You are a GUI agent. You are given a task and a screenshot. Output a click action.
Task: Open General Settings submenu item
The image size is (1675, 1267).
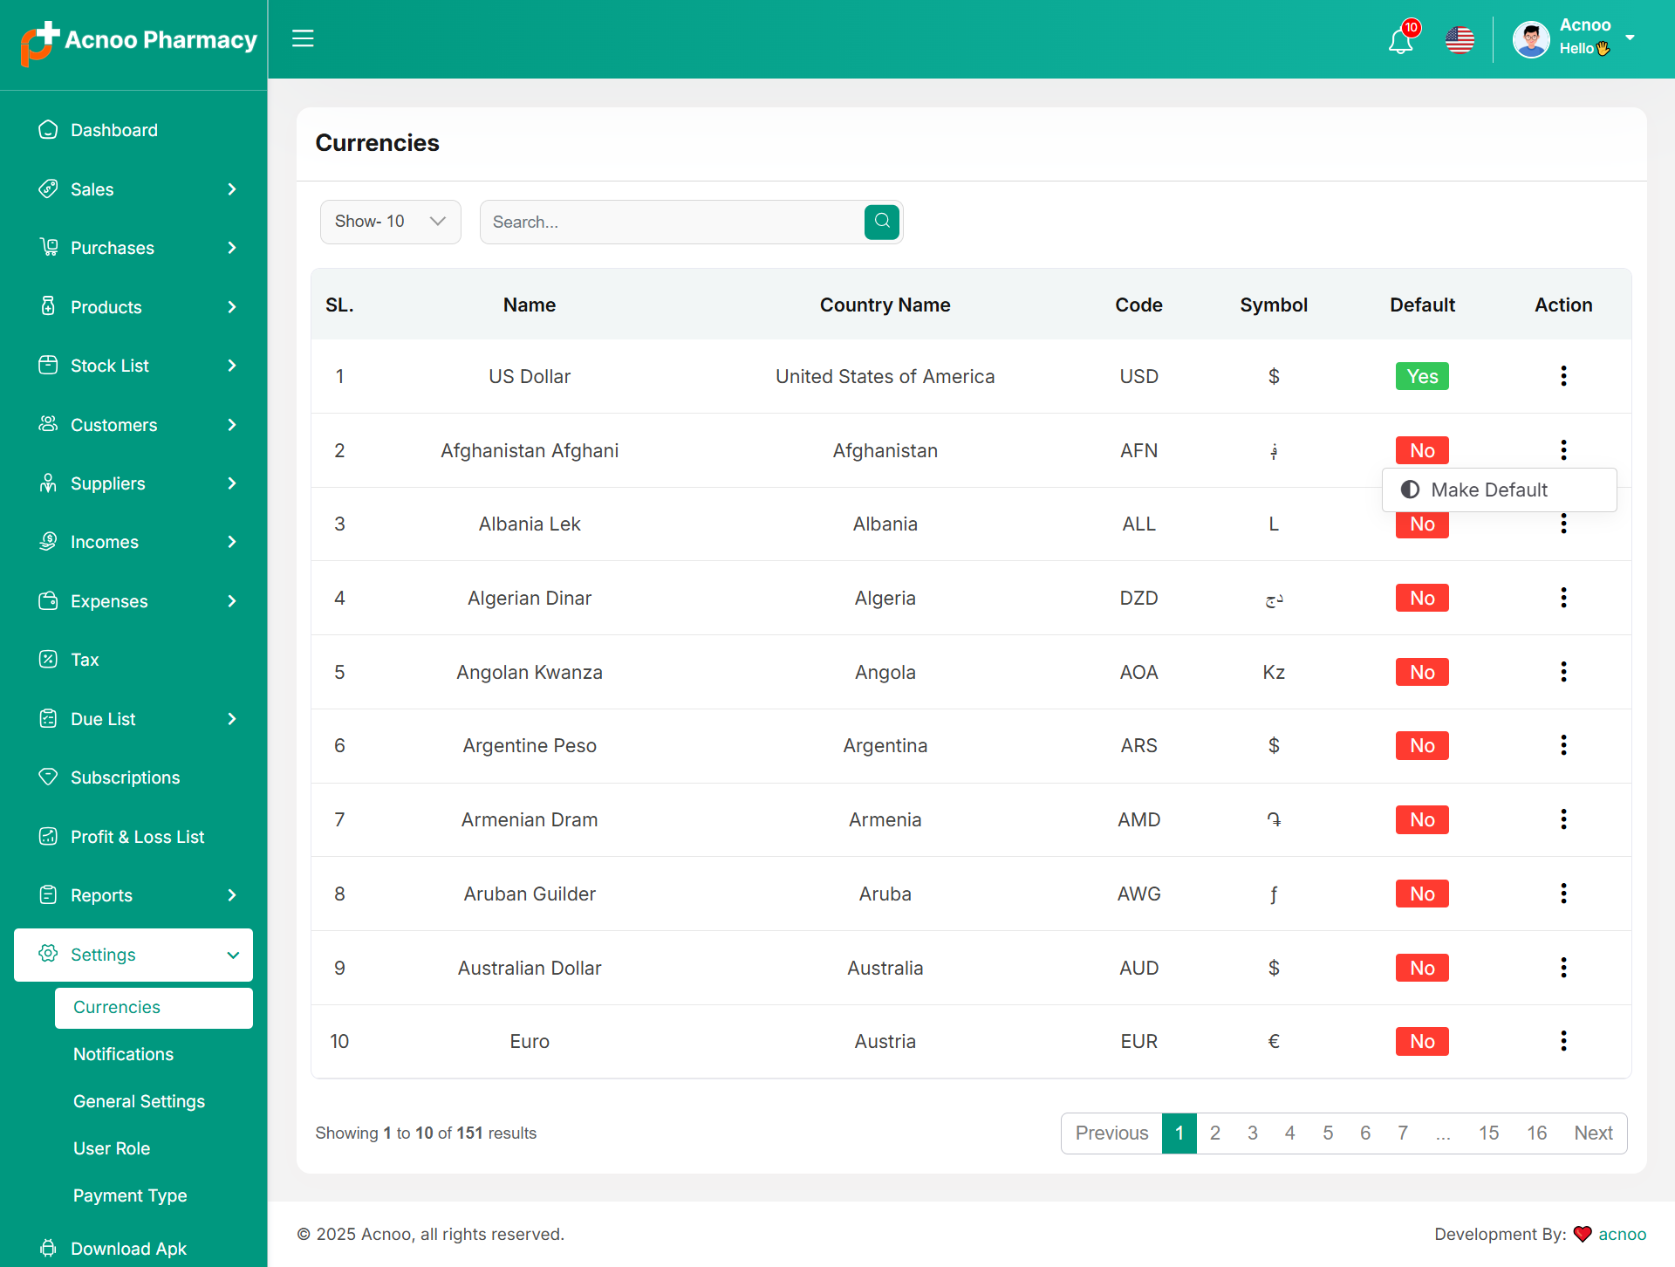(x=139, y=1101)
